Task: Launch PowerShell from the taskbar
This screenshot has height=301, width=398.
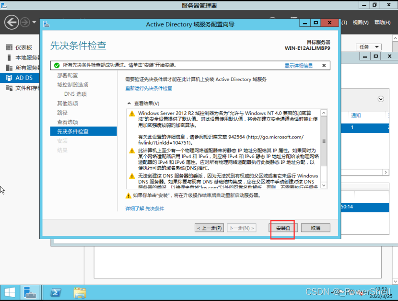Action: (56, 293)
